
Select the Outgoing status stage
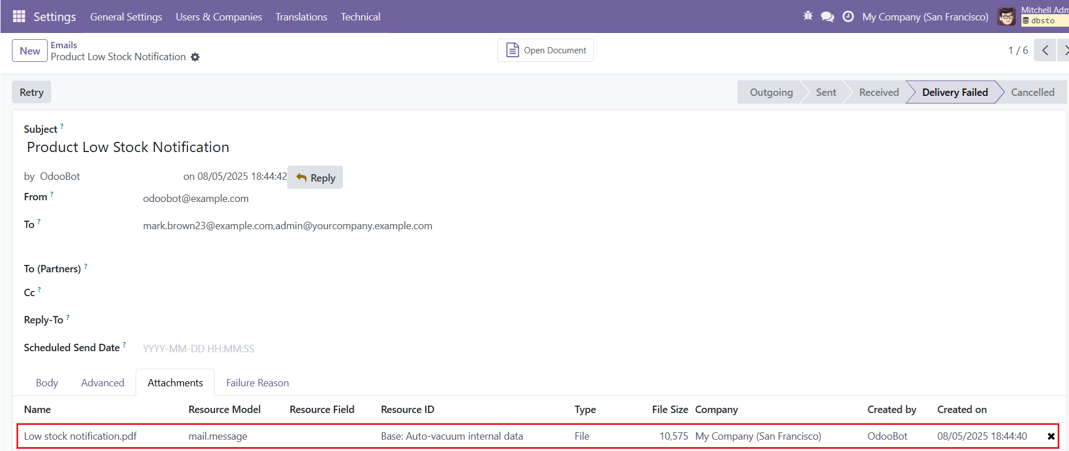[771, 92]
